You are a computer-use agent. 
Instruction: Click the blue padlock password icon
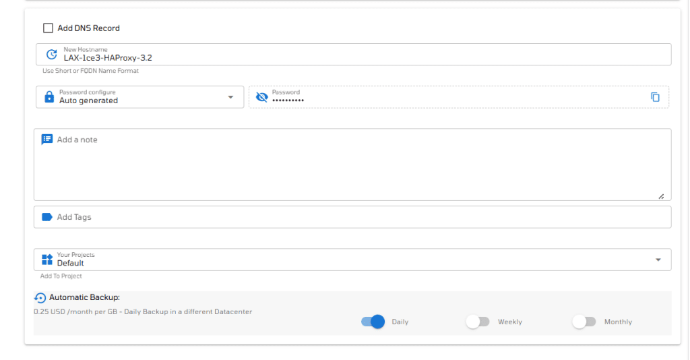click(49, 97)
